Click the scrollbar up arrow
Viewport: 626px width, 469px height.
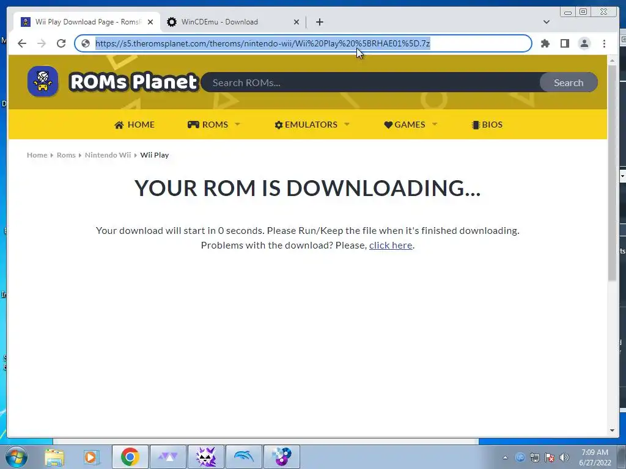612,60
